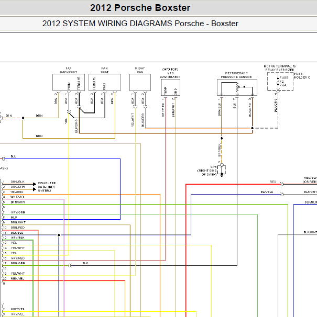Click the GRN/BLK wire label at pin 12
The width and height of the screenshot is (317, 317).
click(18, 237)
